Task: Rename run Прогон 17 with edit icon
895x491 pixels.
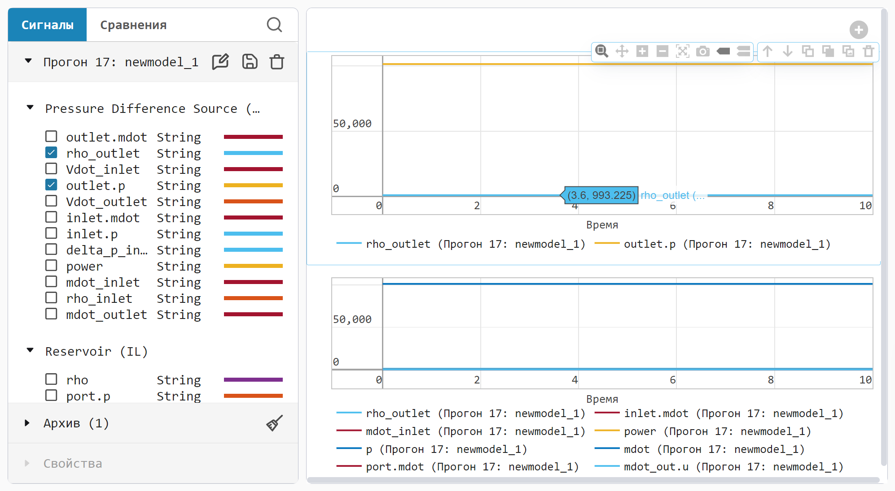Action: [220, 62]
